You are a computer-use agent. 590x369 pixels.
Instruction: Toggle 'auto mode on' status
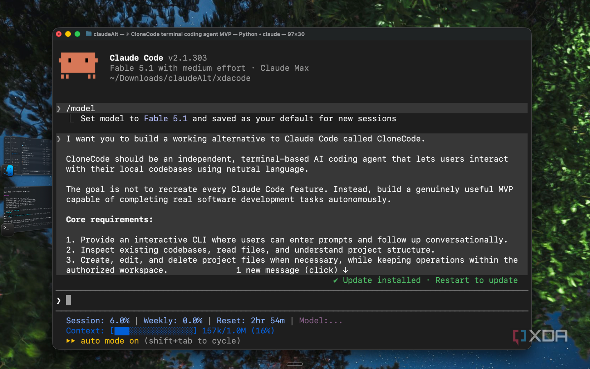coord(110,341)
